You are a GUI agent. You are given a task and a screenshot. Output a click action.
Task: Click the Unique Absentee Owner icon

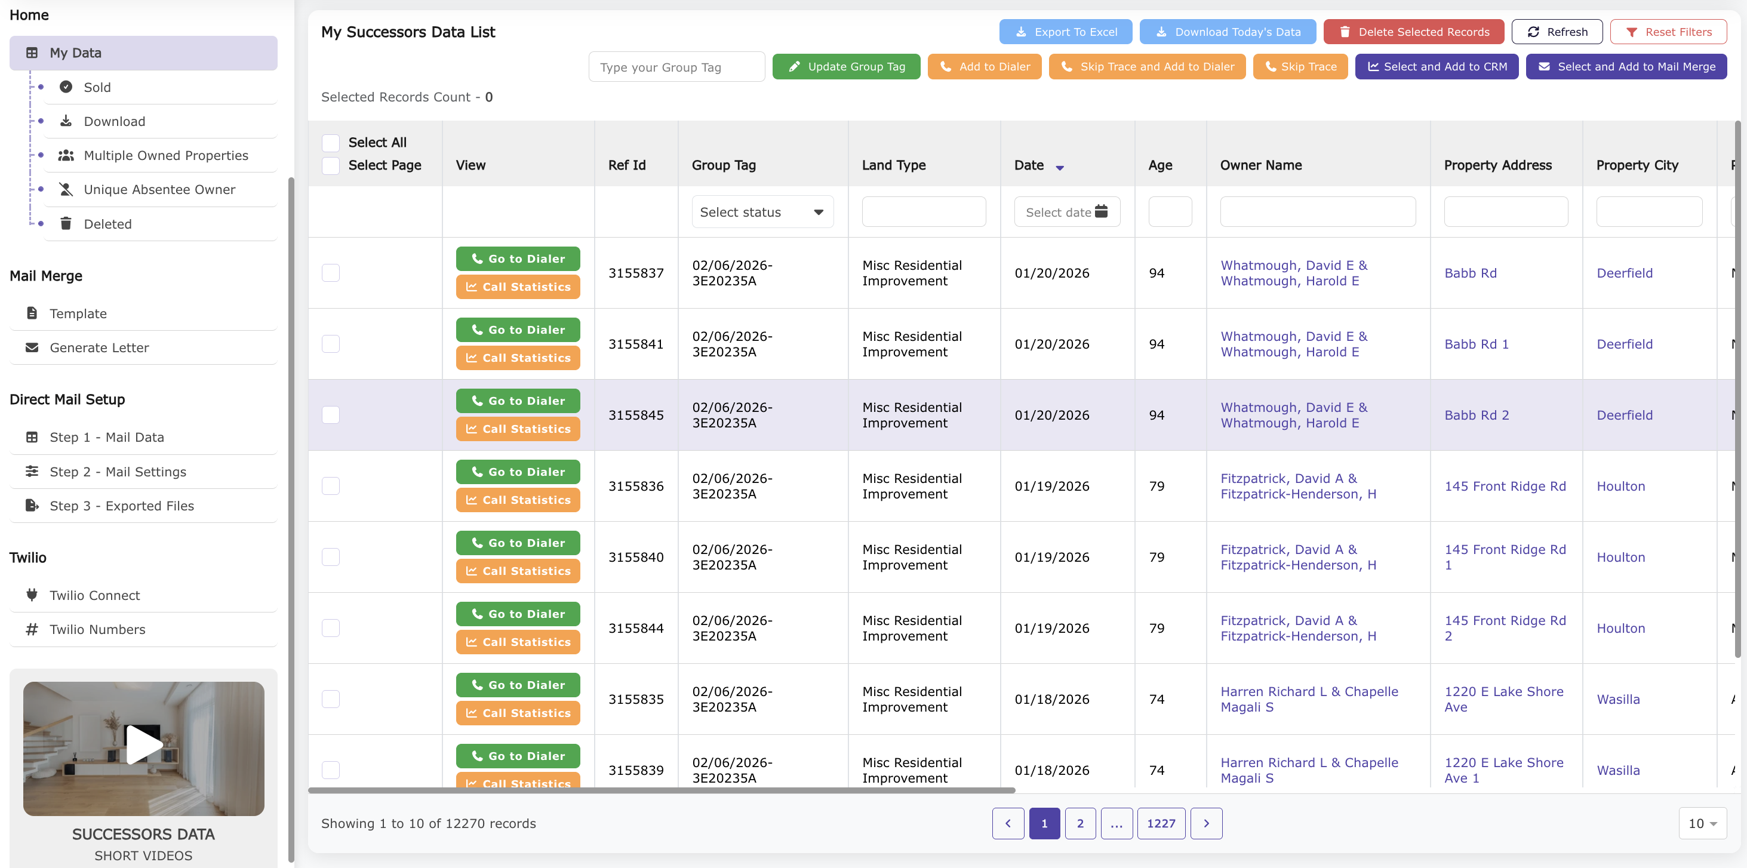(66, 189)
